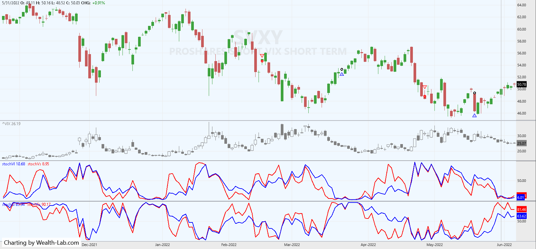Click the black circle marker in late May
Viewport: 536px width, 249px height.
coord(475,93)
